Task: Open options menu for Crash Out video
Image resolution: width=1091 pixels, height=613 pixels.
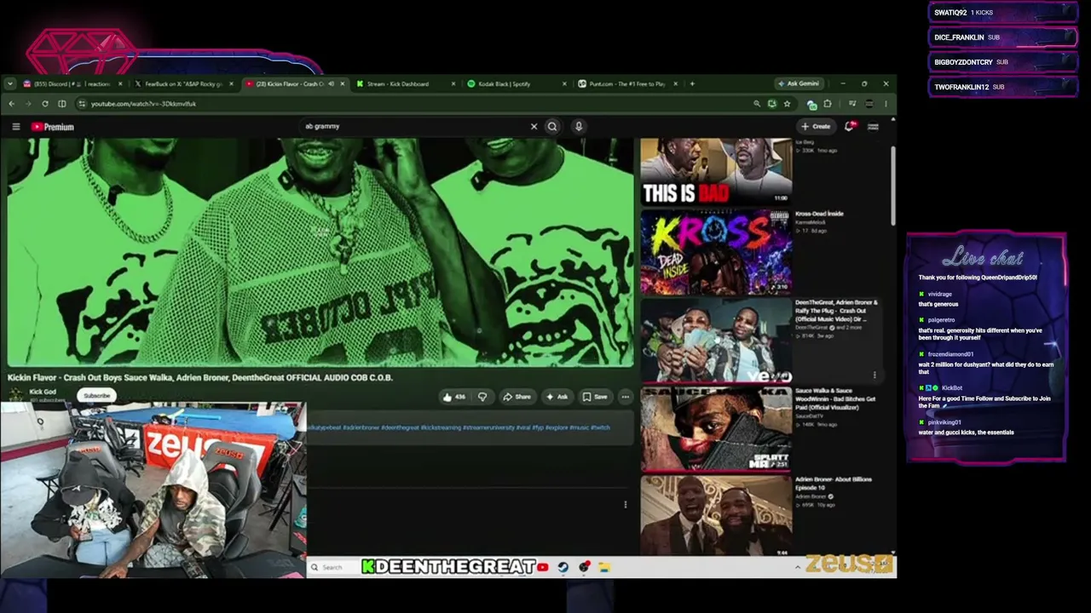Action: (875, 375)
